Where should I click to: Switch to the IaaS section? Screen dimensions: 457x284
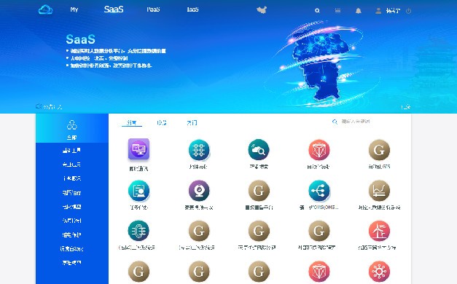[x=192, y=9]
